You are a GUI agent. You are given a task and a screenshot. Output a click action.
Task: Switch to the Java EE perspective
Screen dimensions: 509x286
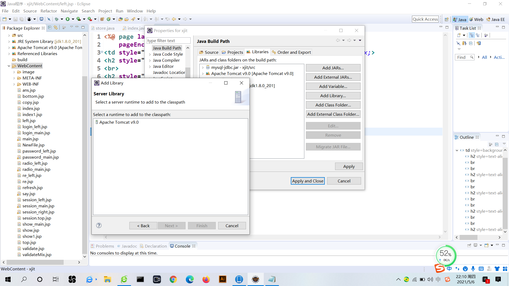[495, 19]
